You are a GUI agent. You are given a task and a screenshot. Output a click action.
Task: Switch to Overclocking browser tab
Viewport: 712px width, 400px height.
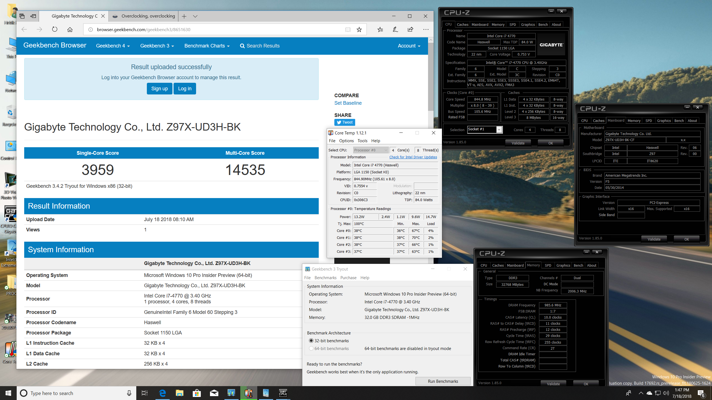click(x=144, y=16)
